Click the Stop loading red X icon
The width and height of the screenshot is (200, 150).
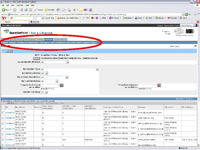coord(21,10)
